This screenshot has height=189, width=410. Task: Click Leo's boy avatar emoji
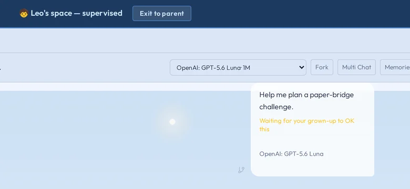24,13
